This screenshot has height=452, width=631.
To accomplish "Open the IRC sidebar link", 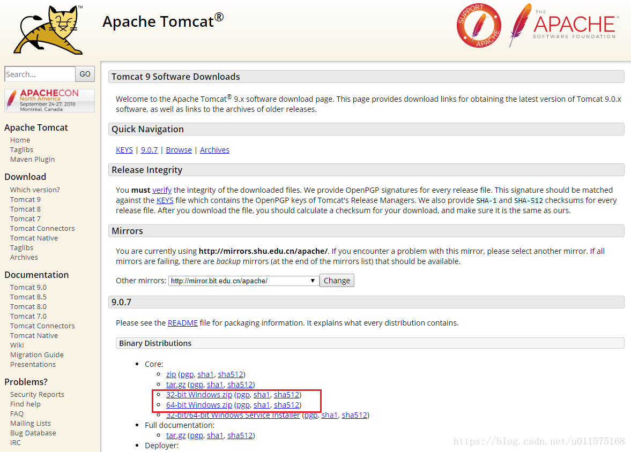I will (x=16, y=443).
